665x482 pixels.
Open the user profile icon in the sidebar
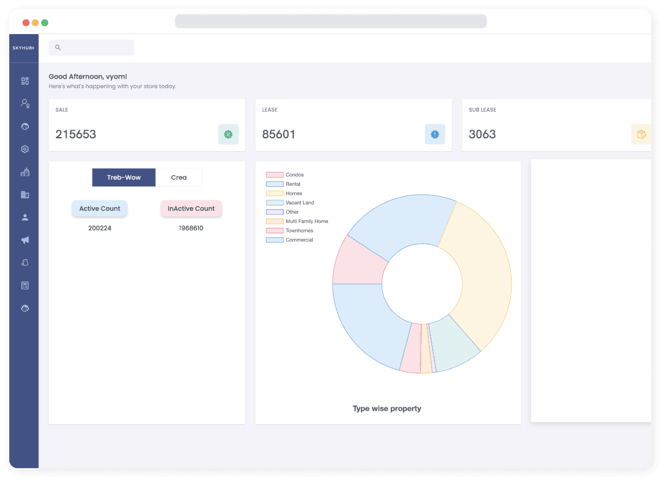[x=24, y=216]
